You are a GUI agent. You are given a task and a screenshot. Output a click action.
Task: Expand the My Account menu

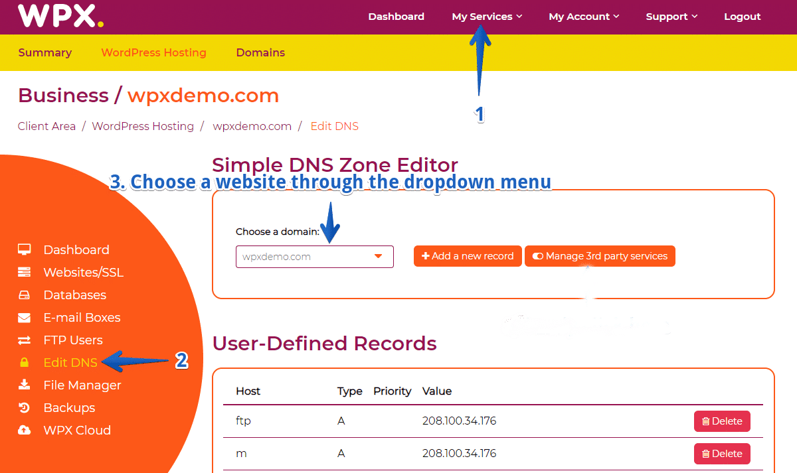(584, 17)
